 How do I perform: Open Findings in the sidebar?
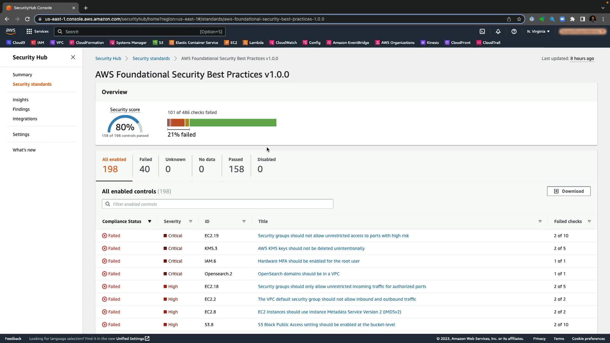click(21, 109)
